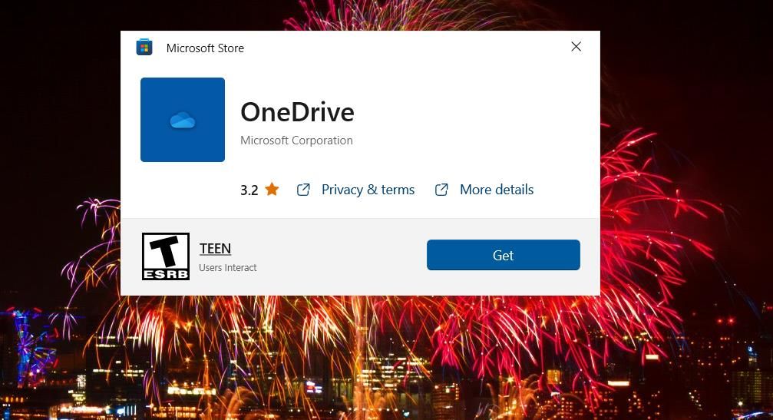Click external-link icon beside Privacy & terms
This screenshot has width=773, height=420.
tap(303, 190)
